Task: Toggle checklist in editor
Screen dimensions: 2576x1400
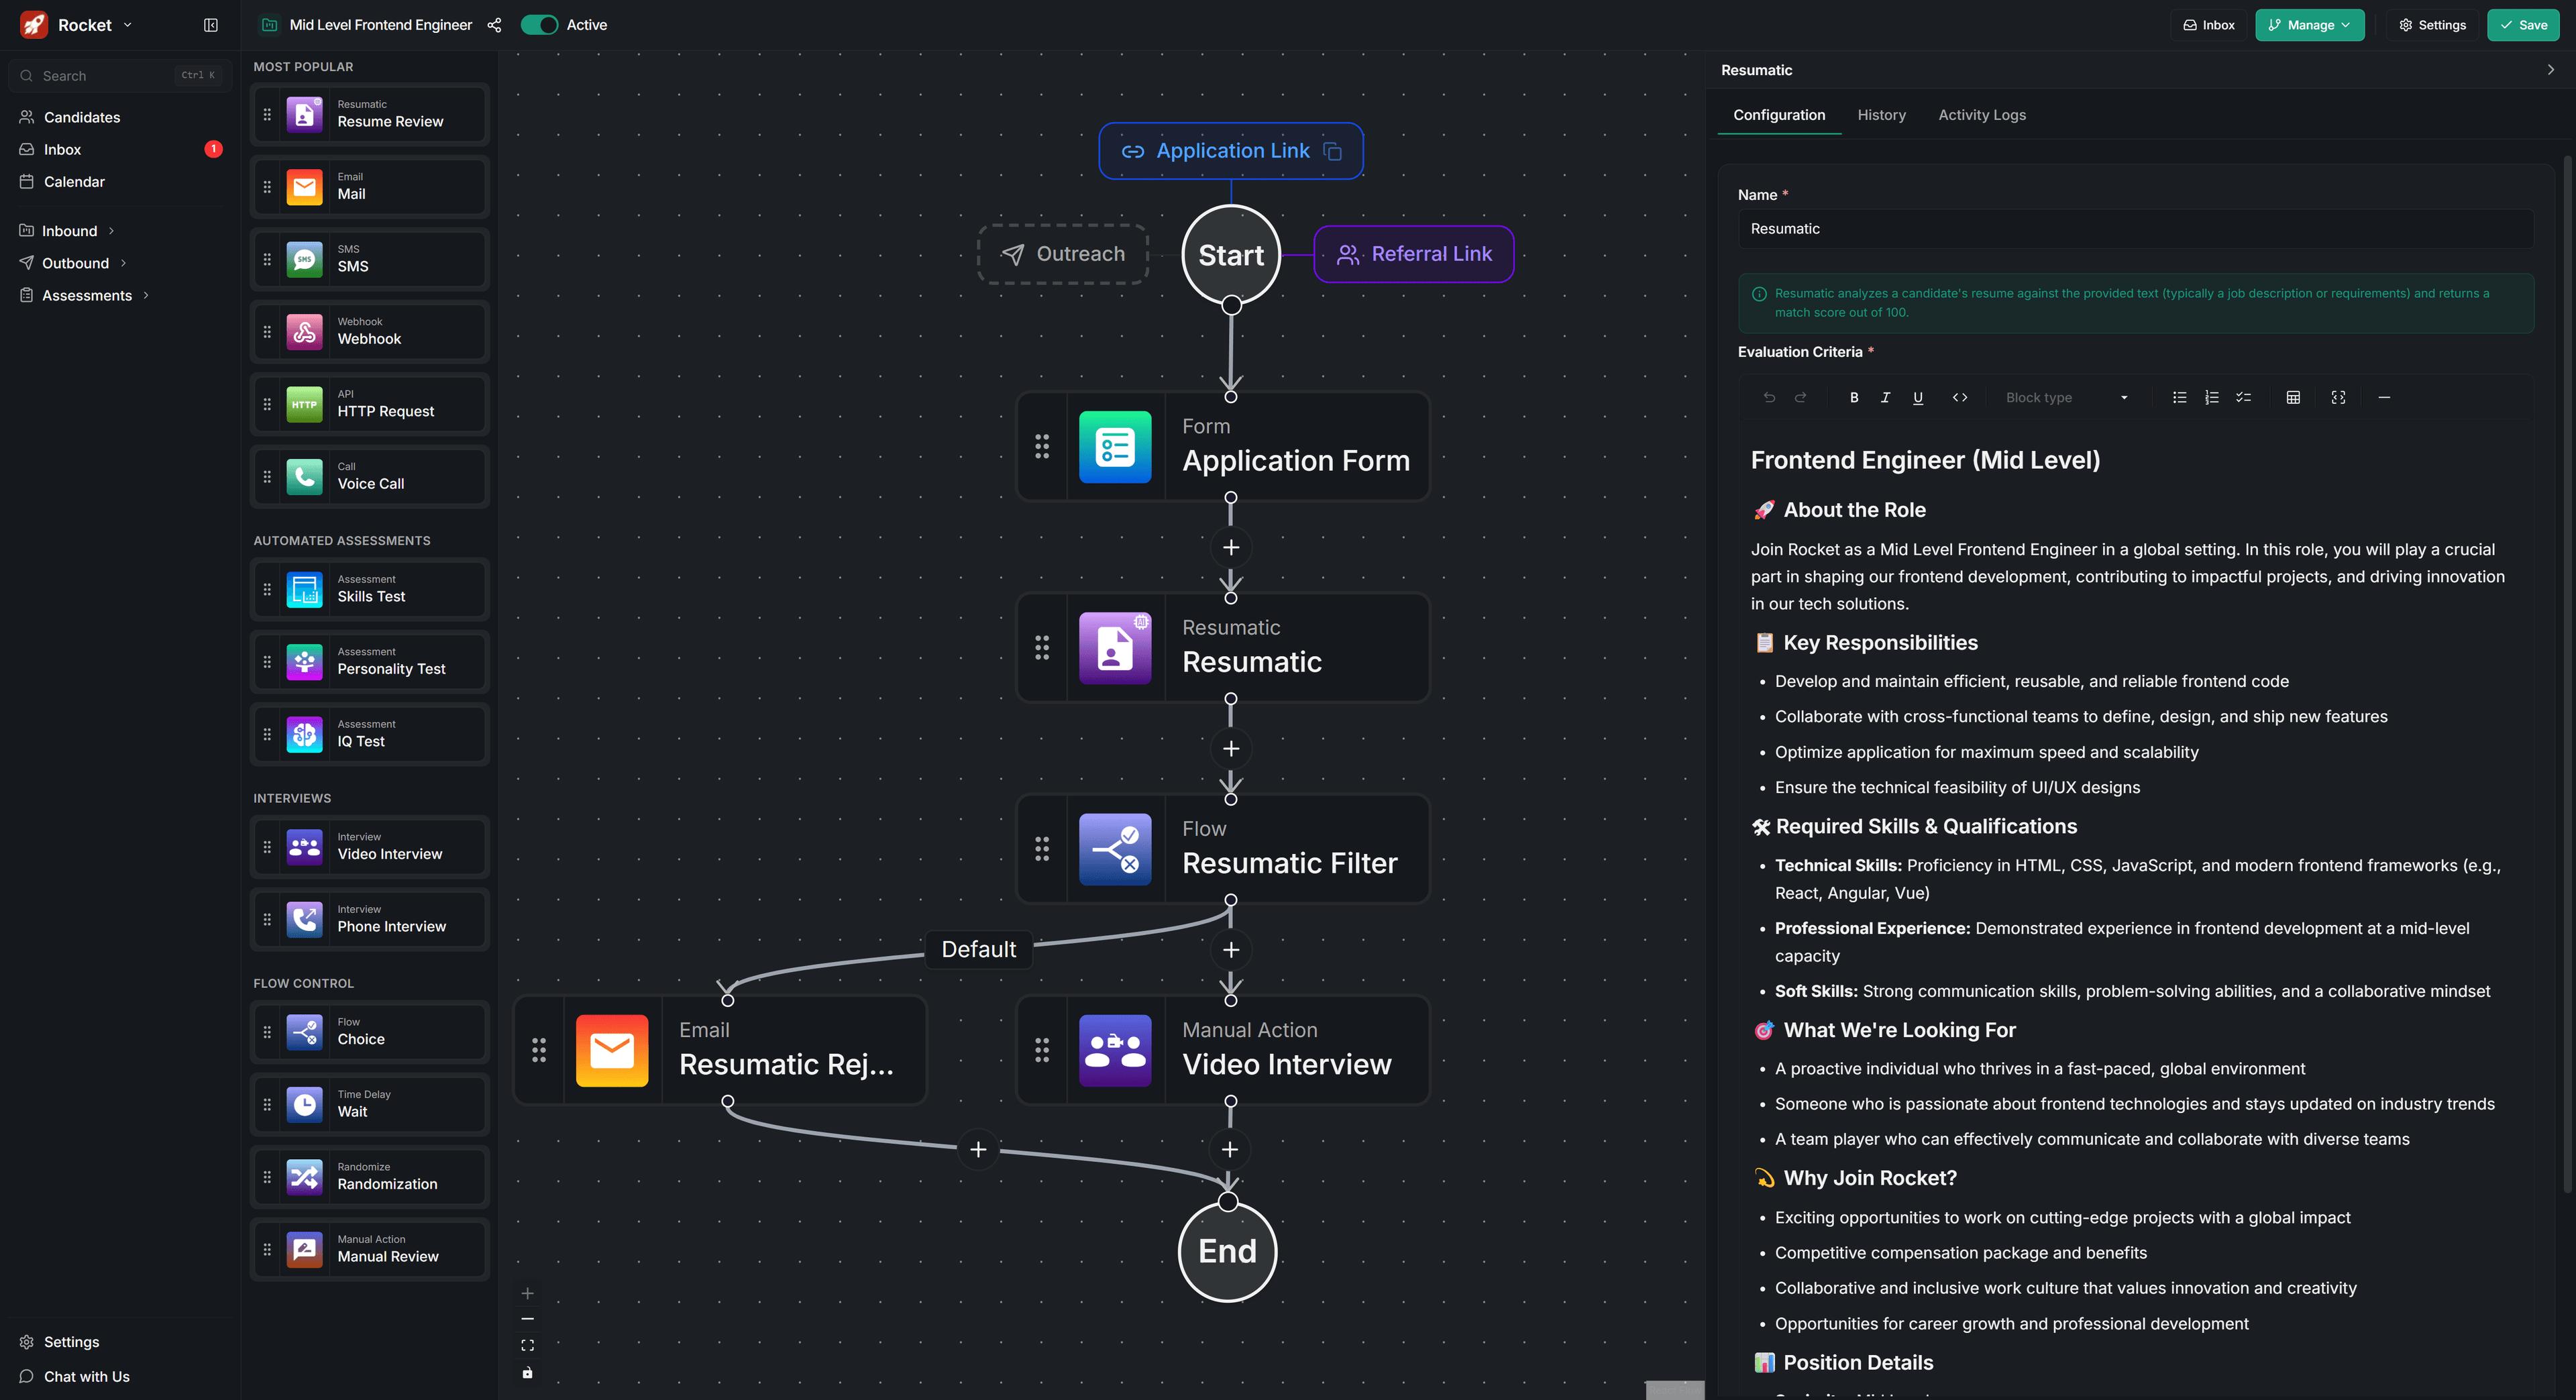Action: 2244,398
